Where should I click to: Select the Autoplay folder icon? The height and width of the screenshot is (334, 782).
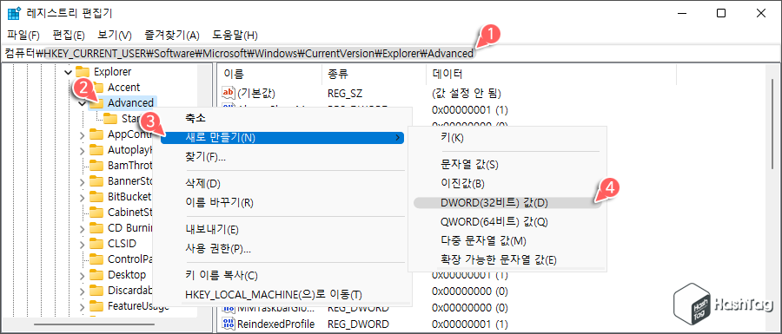tap(96, 150)
